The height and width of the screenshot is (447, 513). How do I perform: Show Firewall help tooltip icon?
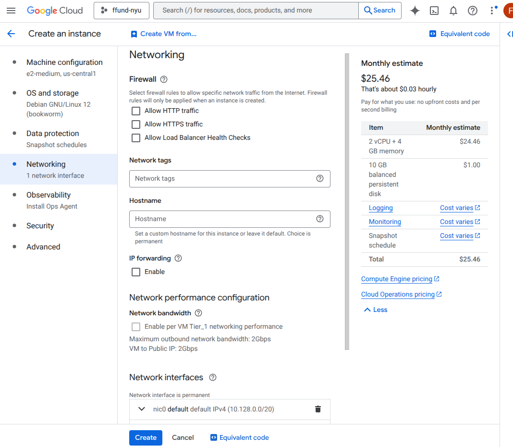click(164, 79)
